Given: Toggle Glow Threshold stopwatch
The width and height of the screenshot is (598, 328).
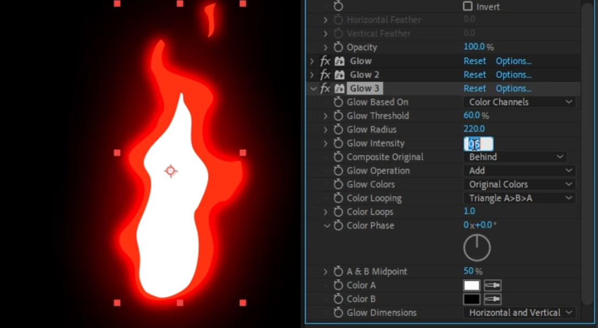Looking at the screenshot, I should click(x=338, y=116).
